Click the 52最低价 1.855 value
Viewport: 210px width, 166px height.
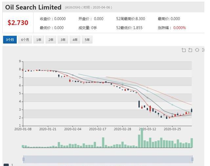129,28
